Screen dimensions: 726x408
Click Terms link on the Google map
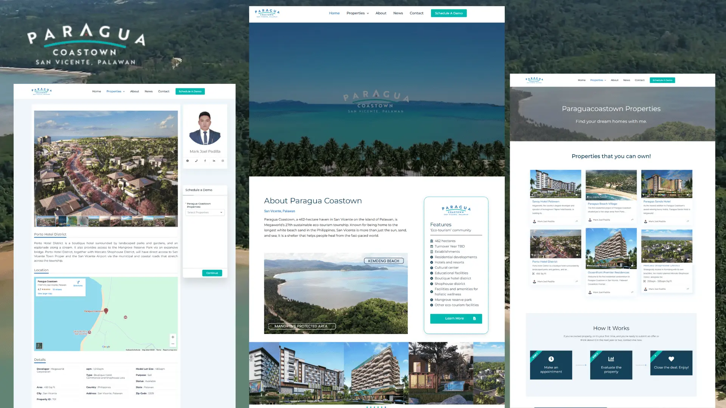[159, 350]
